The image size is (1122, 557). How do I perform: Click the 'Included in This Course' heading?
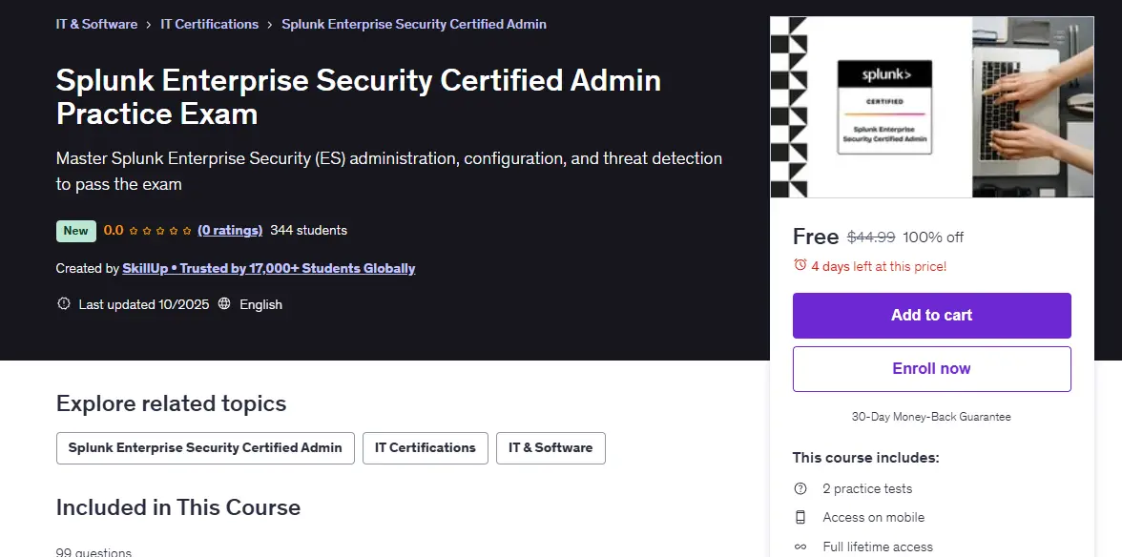click(x=178, y=507)
